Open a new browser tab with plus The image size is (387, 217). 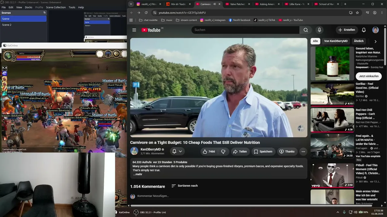click(x=345, y=4)
